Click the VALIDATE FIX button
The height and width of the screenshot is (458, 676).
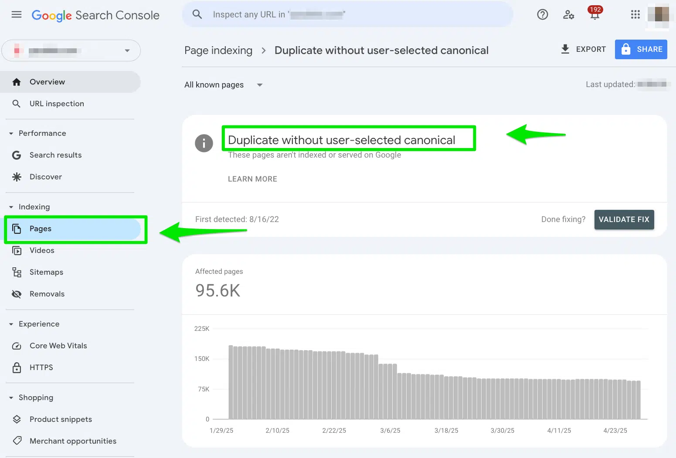(x=624, y=219)
